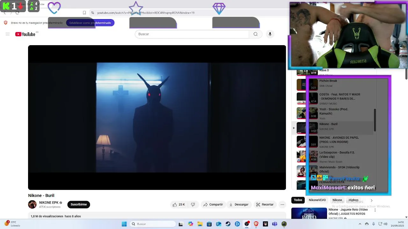This screenshot has width=408, height=229.
Task: Open Outlook from the taskbar
Action: tap(219, 224)
